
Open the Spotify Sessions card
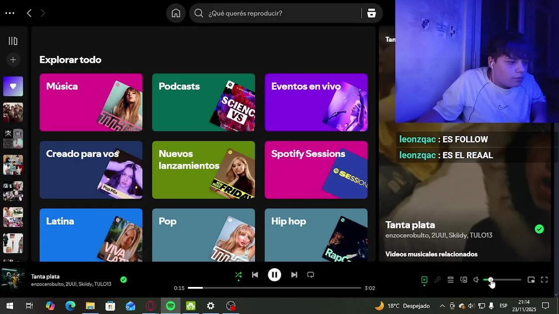316,170
